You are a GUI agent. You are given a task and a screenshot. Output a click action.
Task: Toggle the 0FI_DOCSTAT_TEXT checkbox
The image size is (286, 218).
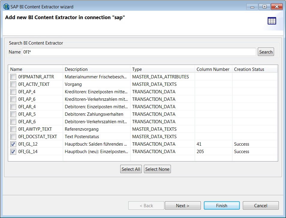pos(13,137)
